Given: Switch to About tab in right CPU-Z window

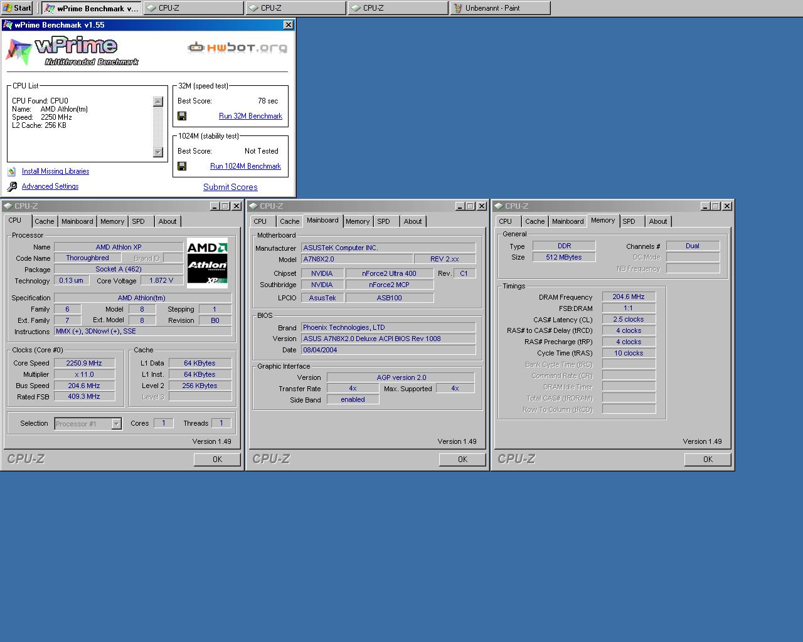Looking at the screenshot, I should (x=658, y=221).
